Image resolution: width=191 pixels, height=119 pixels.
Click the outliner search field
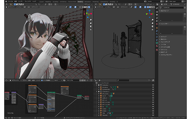click(x=123, y=80)
